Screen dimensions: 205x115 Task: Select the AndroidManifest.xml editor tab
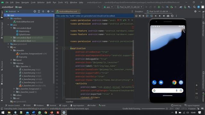(68, 11)
